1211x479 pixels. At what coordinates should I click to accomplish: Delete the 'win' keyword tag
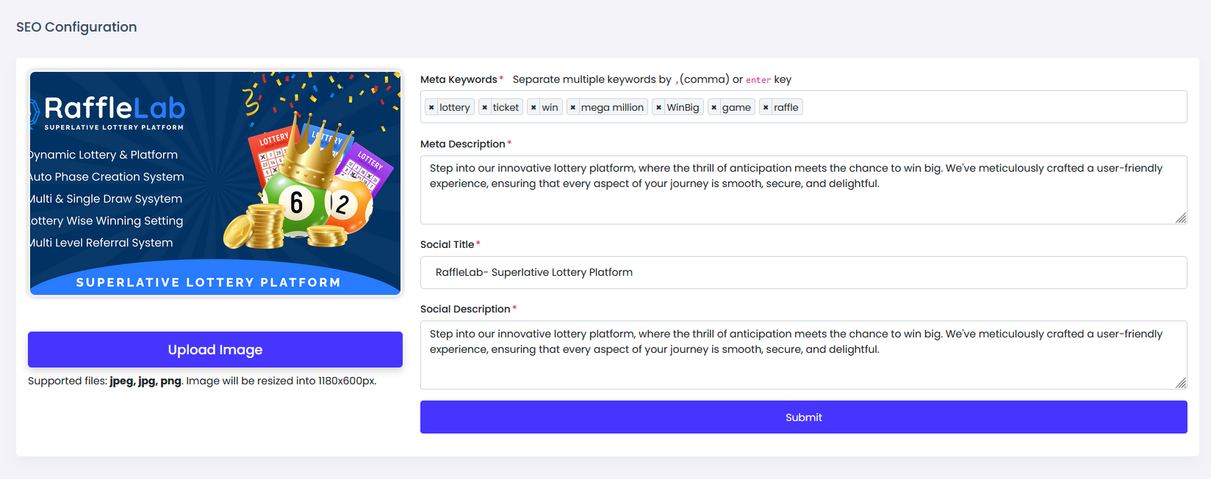click(x=533, y=107)
